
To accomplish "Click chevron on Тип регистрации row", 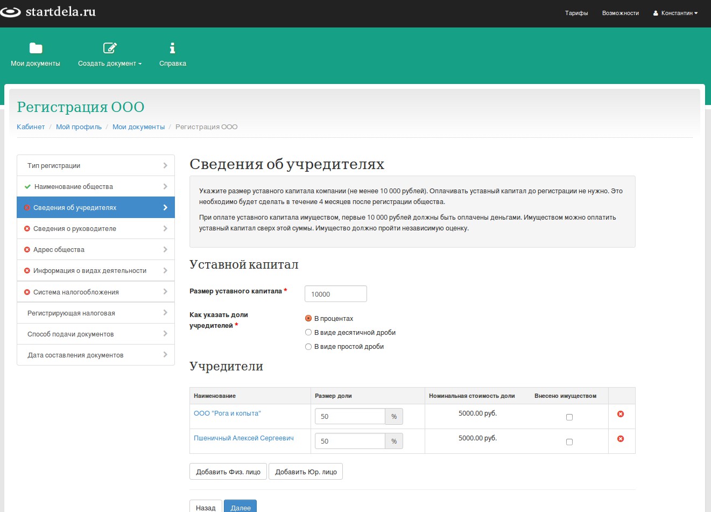I will point(165,165).
